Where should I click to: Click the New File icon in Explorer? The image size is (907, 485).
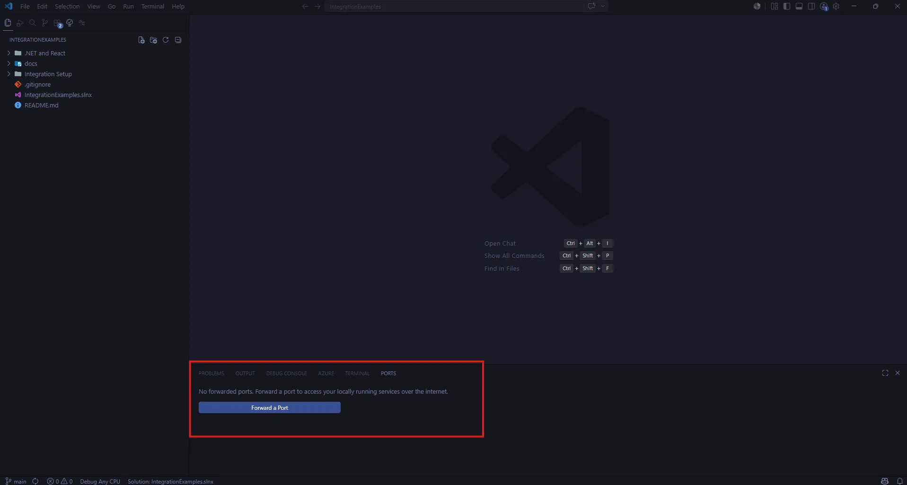point(141,40)
